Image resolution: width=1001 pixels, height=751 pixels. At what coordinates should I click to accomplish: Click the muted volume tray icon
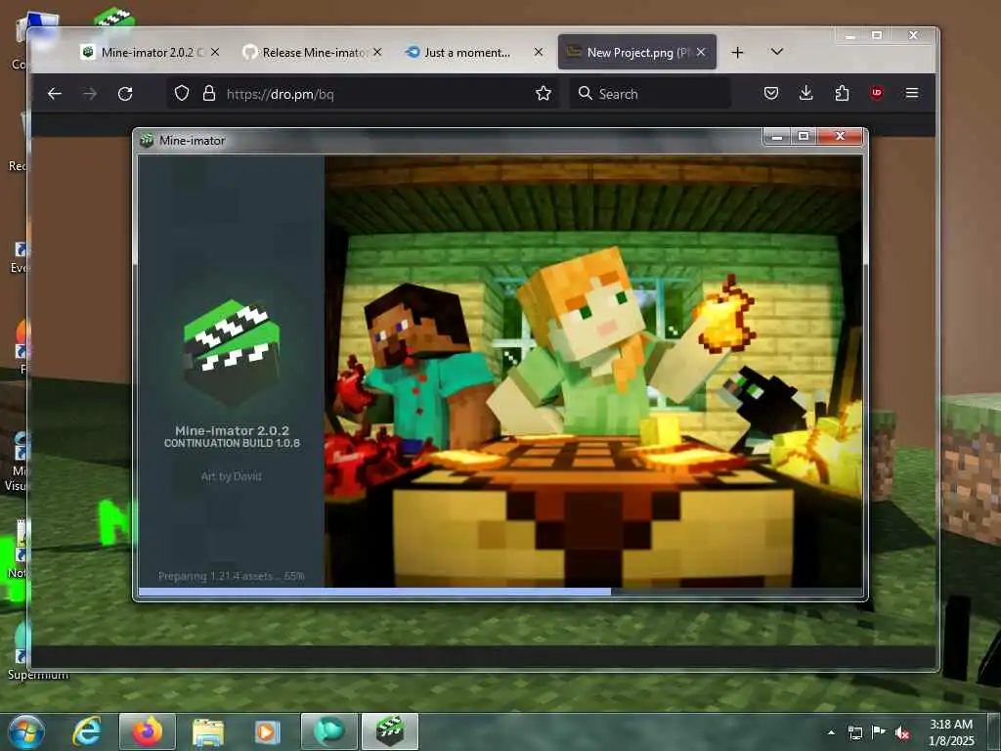902,732
